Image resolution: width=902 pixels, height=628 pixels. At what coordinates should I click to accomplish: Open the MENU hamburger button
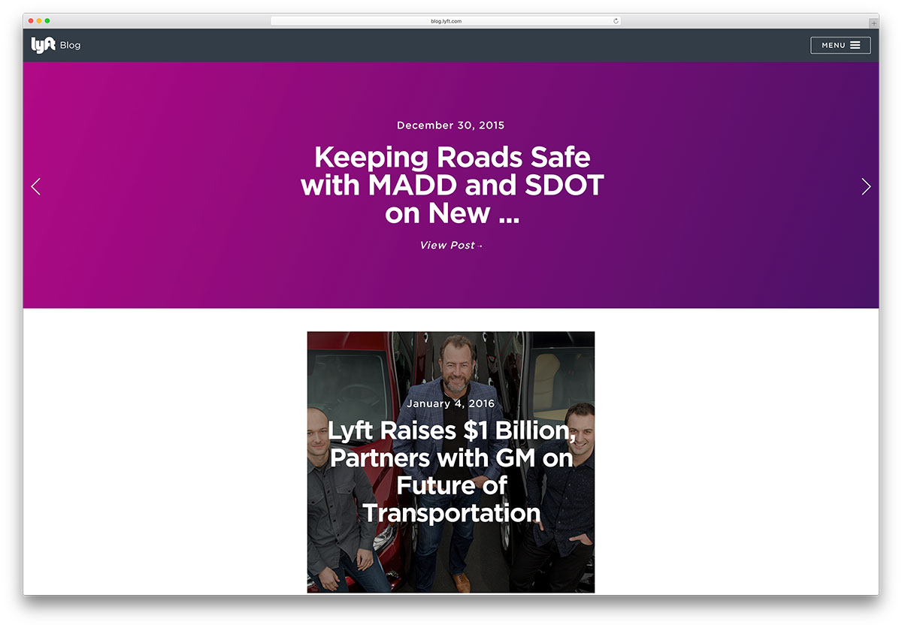point(840,45)
